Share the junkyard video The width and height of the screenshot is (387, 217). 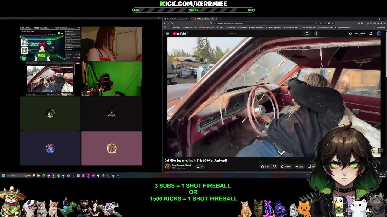click(286, 166)
